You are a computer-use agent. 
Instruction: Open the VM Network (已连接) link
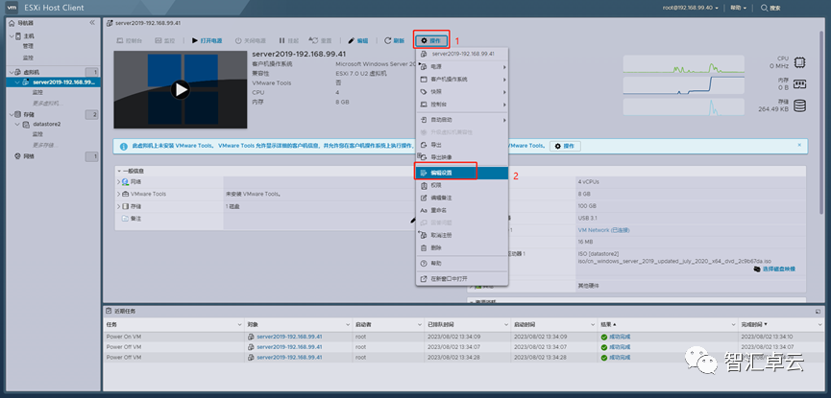pyautogui.click(x=603, y=231)
